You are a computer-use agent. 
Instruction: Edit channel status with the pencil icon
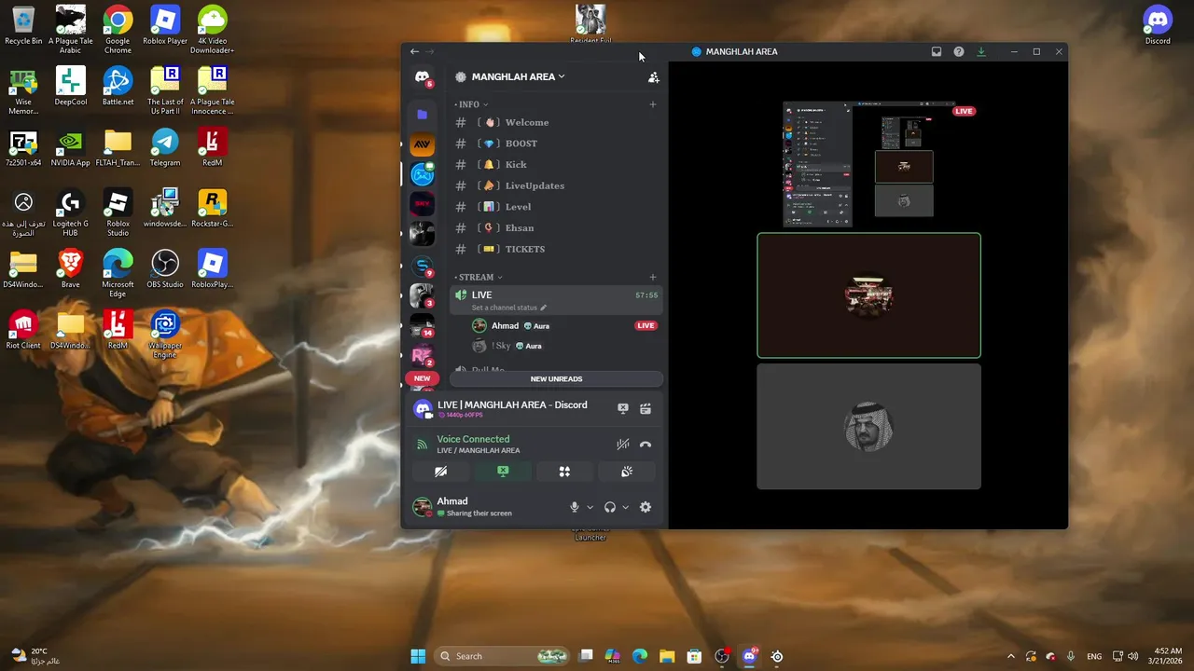click(543, 308)
